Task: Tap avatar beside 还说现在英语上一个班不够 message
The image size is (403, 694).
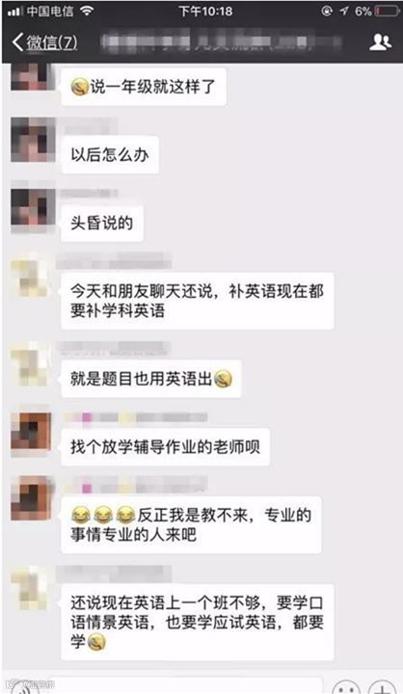Action: tap(30, 589)
